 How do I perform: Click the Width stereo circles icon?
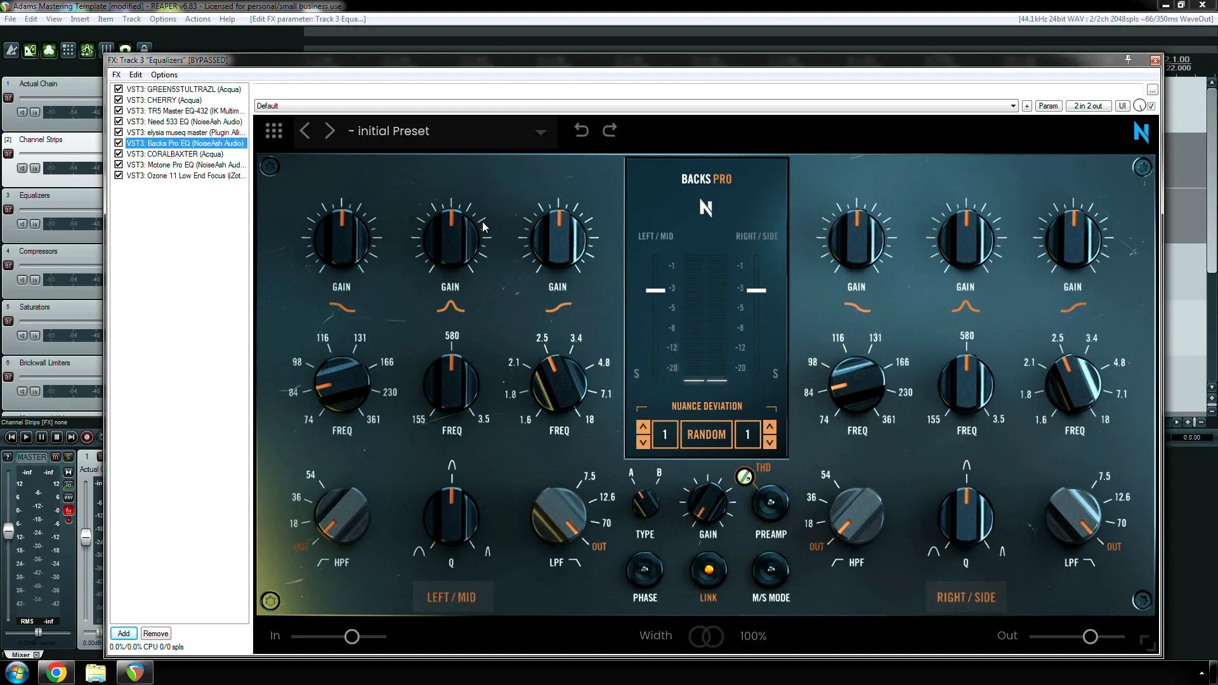(x=706, y=636)
